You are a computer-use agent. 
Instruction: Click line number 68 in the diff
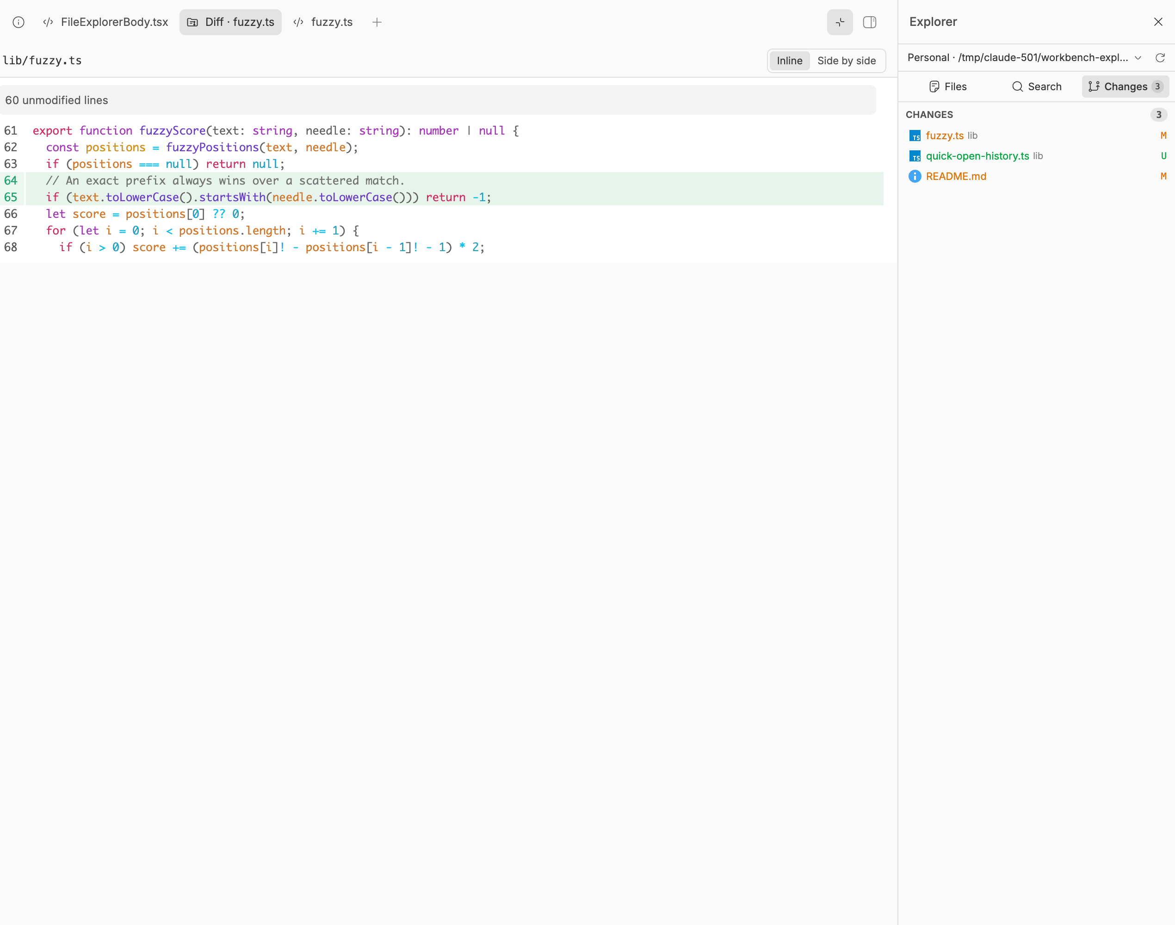click(x=11, y=247)
